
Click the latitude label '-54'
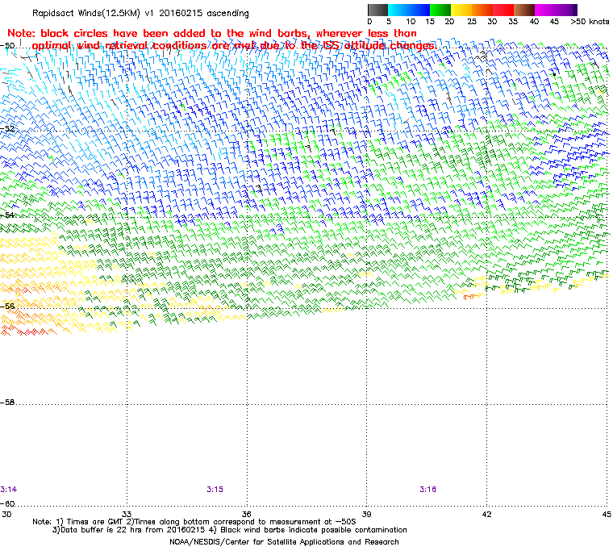point(7,215)
